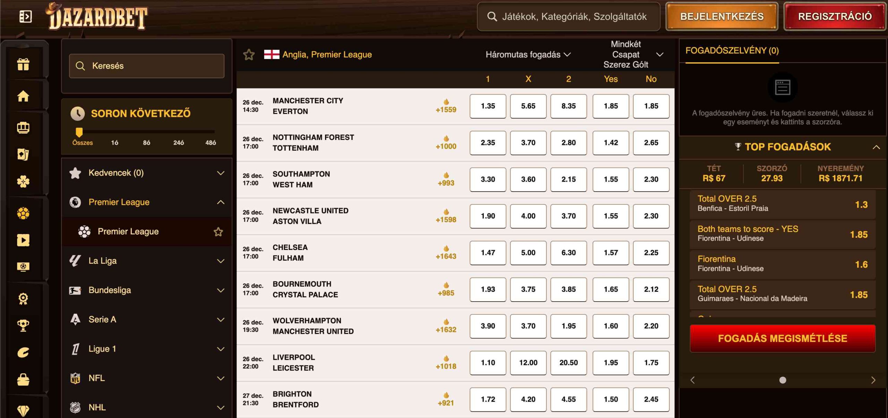This screenshot has width=888, height=418.
Task: Open the playing cards sidebar icon
Action: coord(23,154)
